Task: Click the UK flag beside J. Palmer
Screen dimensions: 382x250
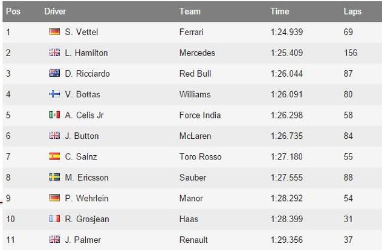Action: tap(54, 239)
